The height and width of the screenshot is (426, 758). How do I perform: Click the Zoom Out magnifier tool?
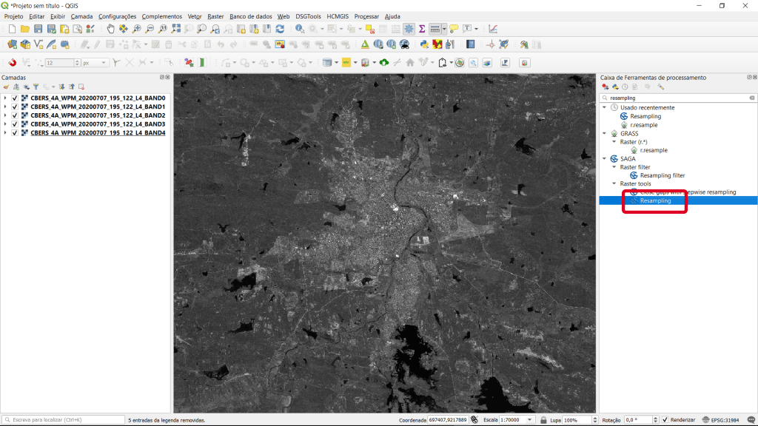[150, 29]
